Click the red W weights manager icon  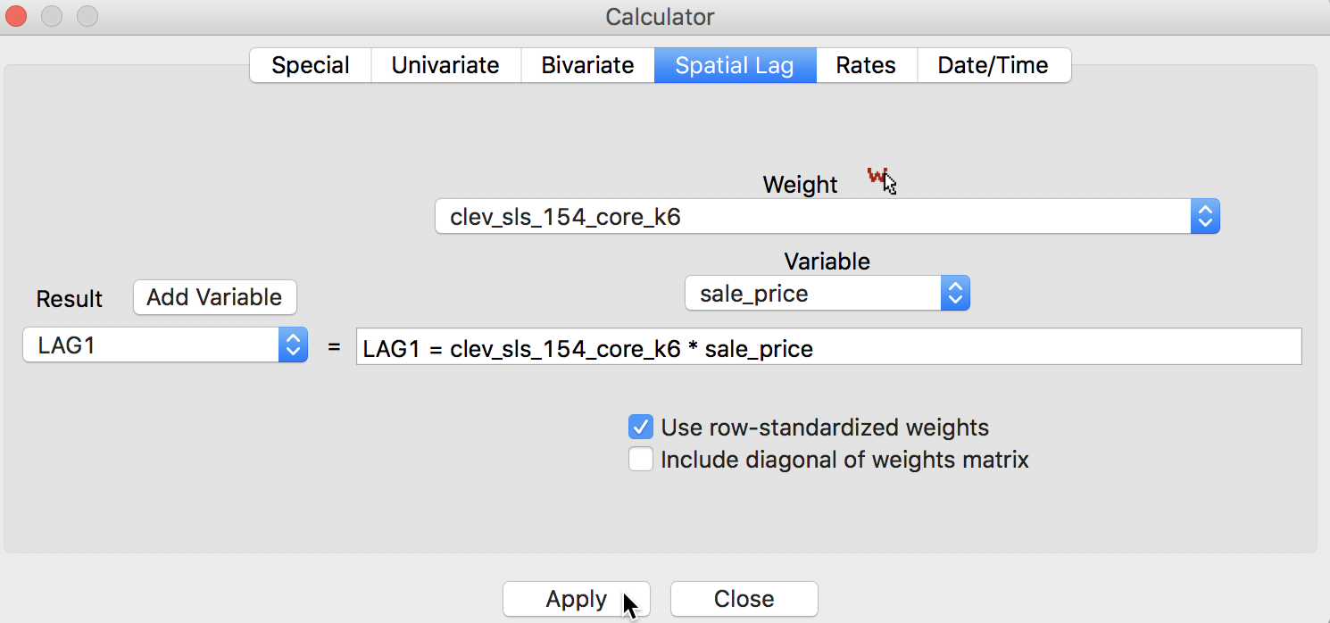click(879, 179)
